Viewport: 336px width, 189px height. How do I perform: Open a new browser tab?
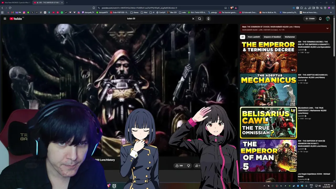pyautogui.click(x=67, y=3)
